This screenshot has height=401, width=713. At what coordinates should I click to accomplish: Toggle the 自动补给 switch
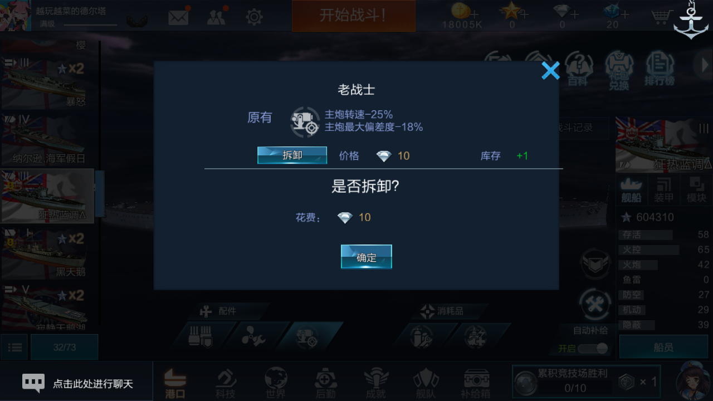click(x=593, y=349)
